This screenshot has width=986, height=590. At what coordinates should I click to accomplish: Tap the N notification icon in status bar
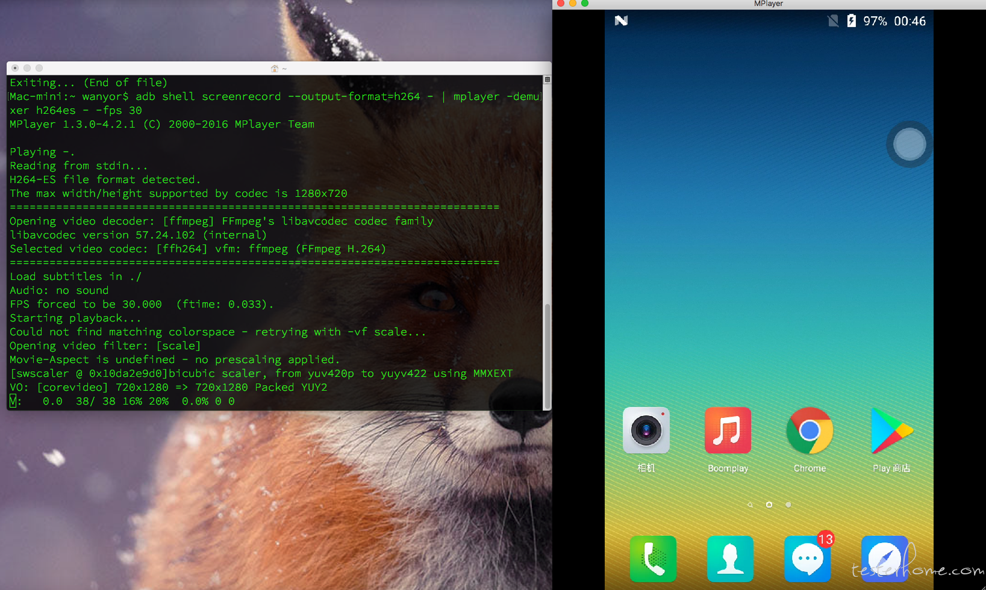621,20
